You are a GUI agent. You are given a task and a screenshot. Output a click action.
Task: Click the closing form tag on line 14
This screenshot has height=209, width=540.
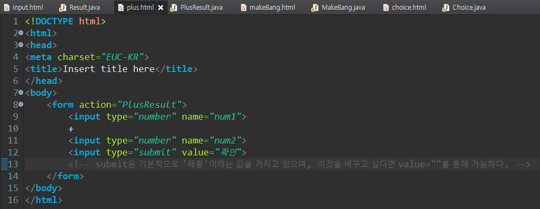65,176
